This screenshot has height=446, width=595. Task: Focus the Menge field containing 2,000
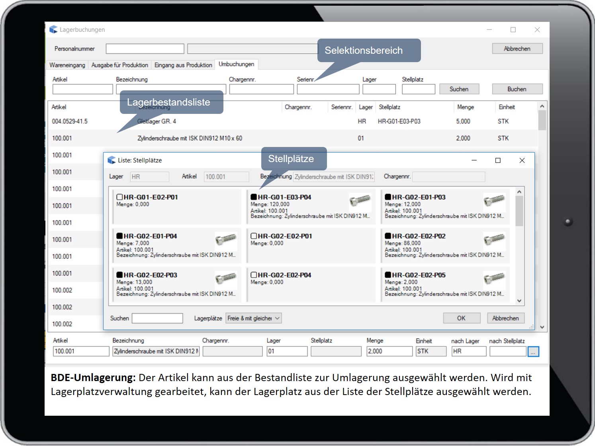(389, 351)
